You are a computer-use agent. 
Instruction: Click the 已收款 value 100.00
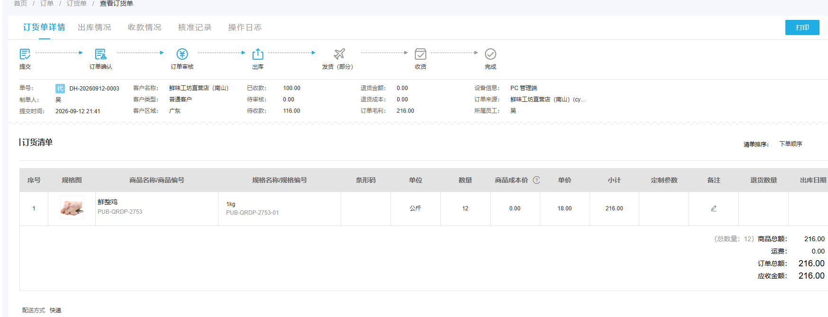pyautogui.click(x=292, y=88)
